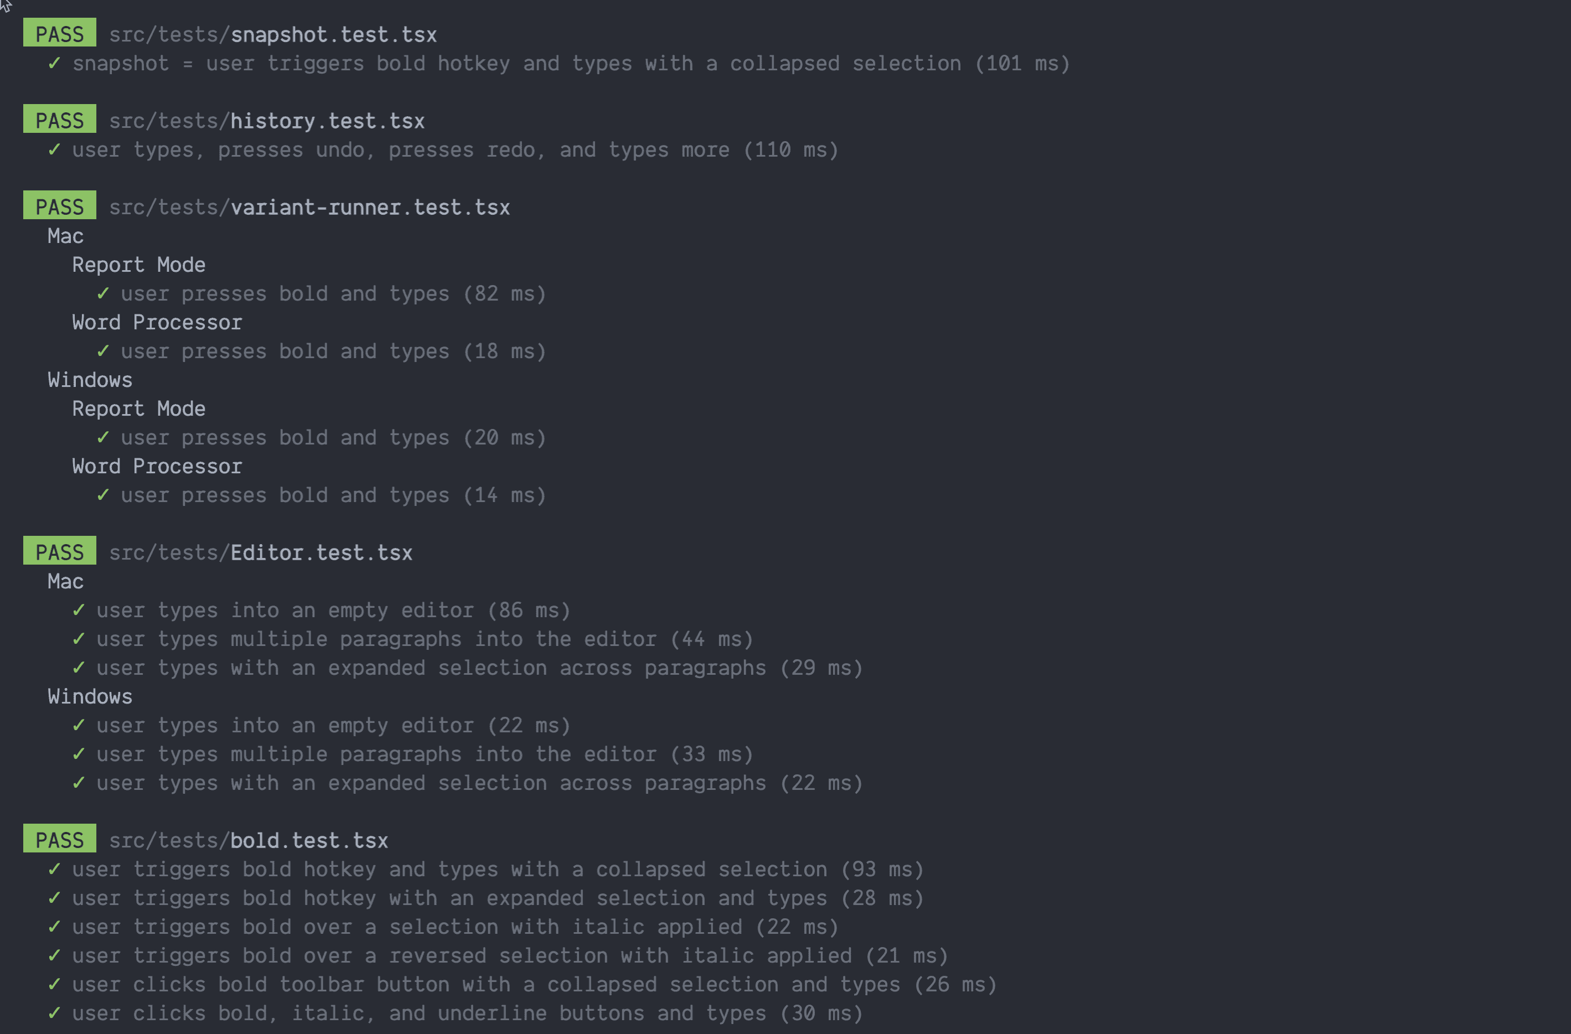
Task: Click the checkmark of the 82 ms bold test
Action: (103, 293)
